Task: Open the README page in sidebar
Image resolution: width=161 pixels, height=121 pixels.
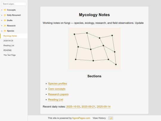Action: pyautogui.click(x=7, y=50)
